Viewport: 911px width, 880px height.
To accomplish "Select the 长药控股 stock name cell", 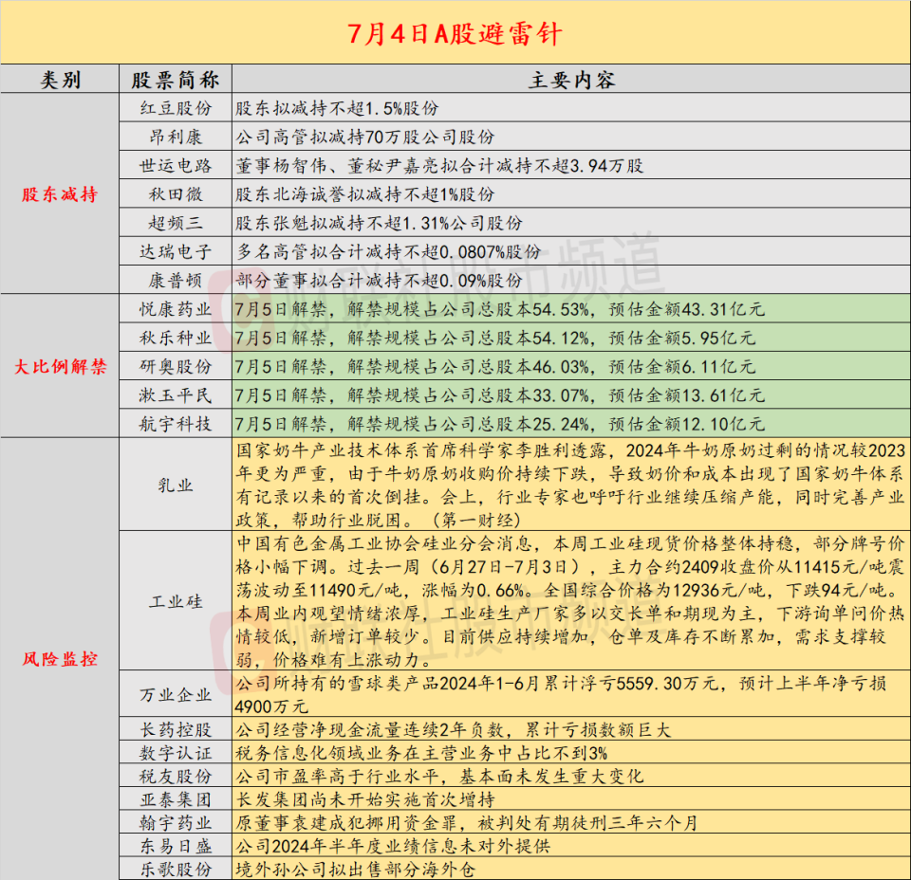I will pos(176,729).
